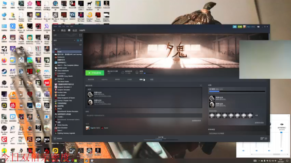This screenshot has width=291, height=163.
Task: Click the Steam icon in the taskbar
Action: (x=87, y=161)
